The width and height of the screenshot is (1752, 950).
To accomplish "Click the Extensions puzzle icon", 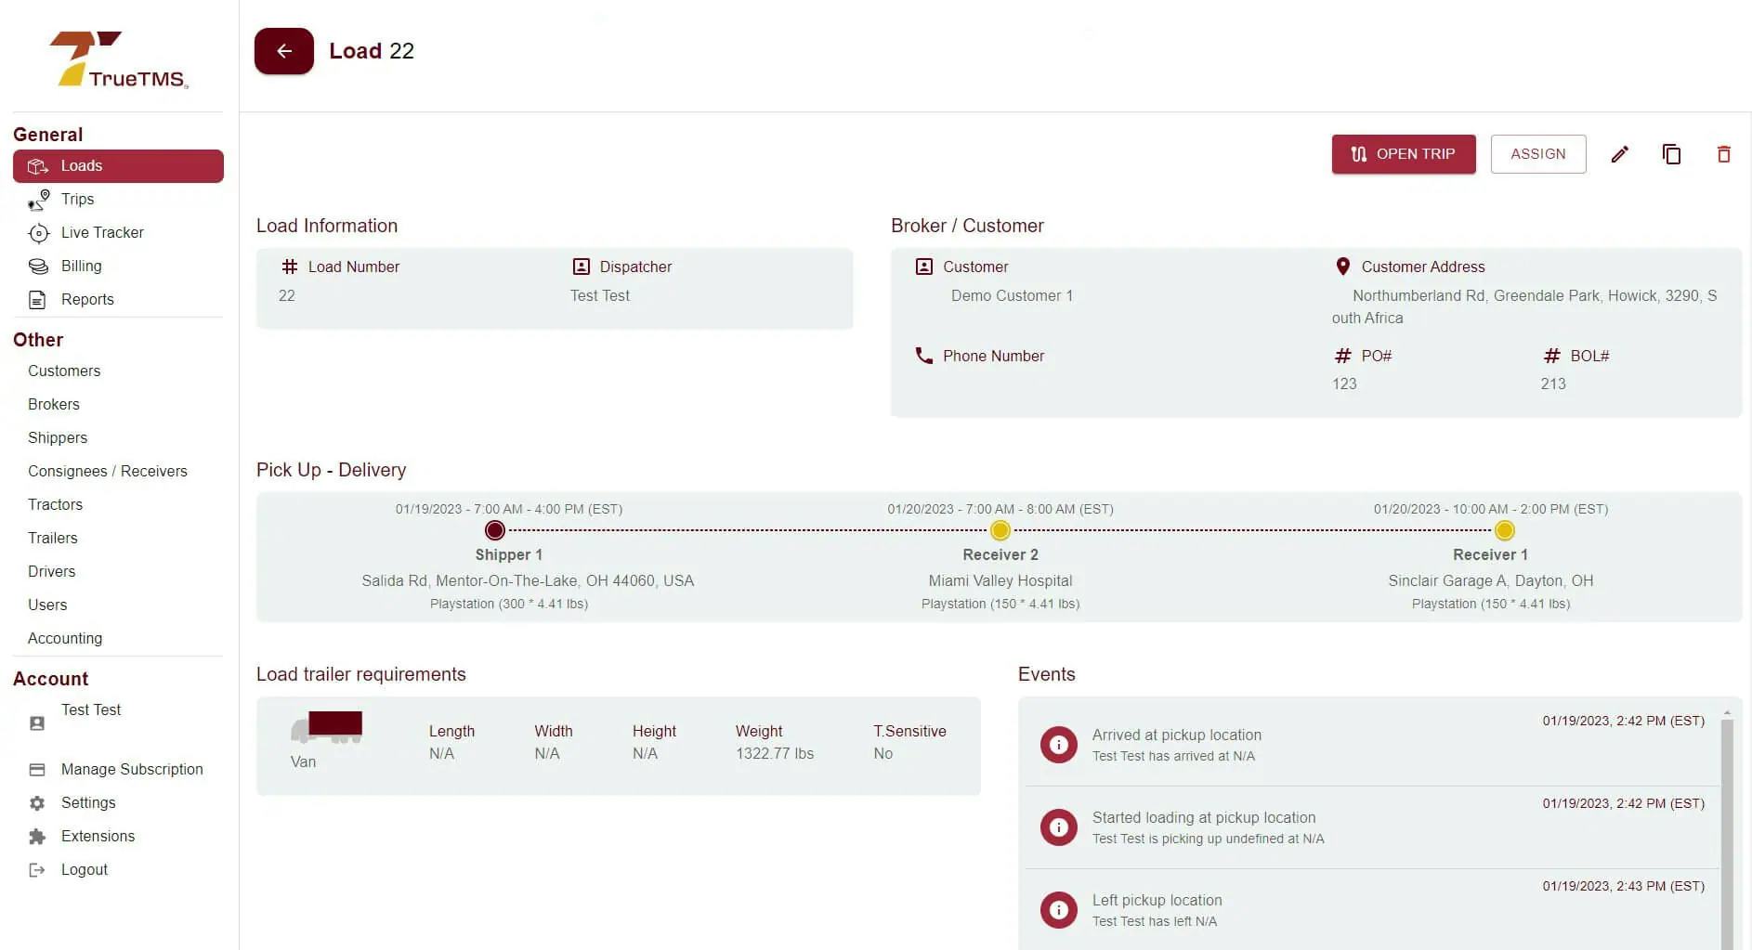I will click(38, 836).
